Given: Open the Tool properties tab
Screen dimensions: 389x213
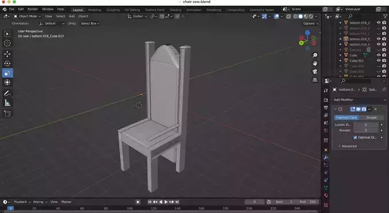Looking at the screenshot, I should tap(326, 90).
